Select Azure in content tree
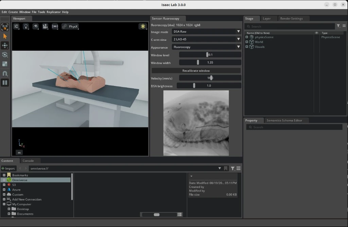Image resolution: width=348 pixels, height=227 pixels. 16,190
